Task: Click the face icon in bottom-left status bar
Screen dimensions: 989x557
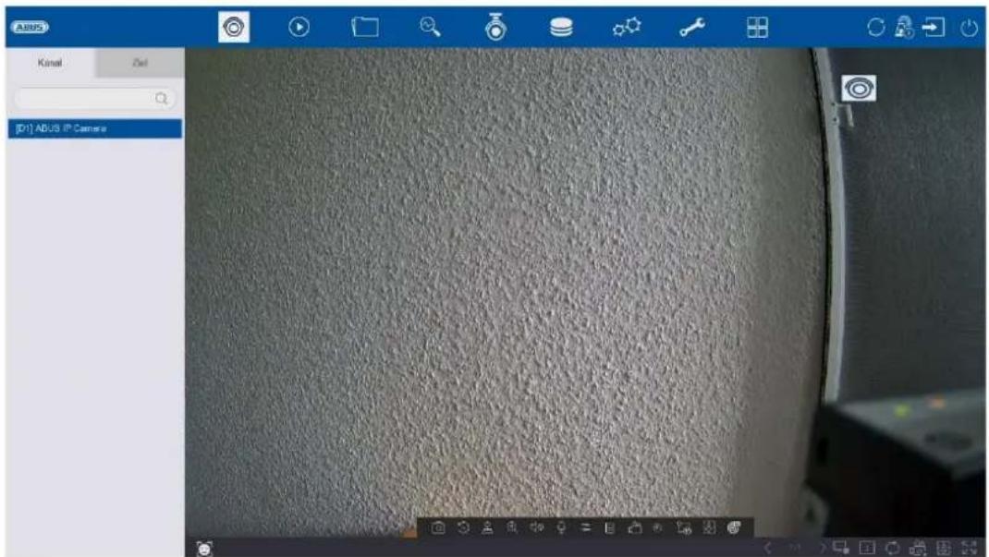Action: (204, 548)
